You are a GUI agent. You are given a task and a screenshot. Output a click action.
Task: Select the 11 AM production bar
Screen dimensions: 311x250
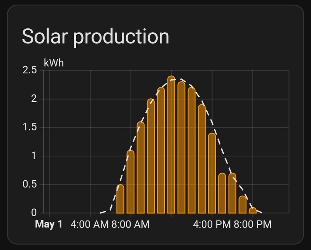point(161,150)
